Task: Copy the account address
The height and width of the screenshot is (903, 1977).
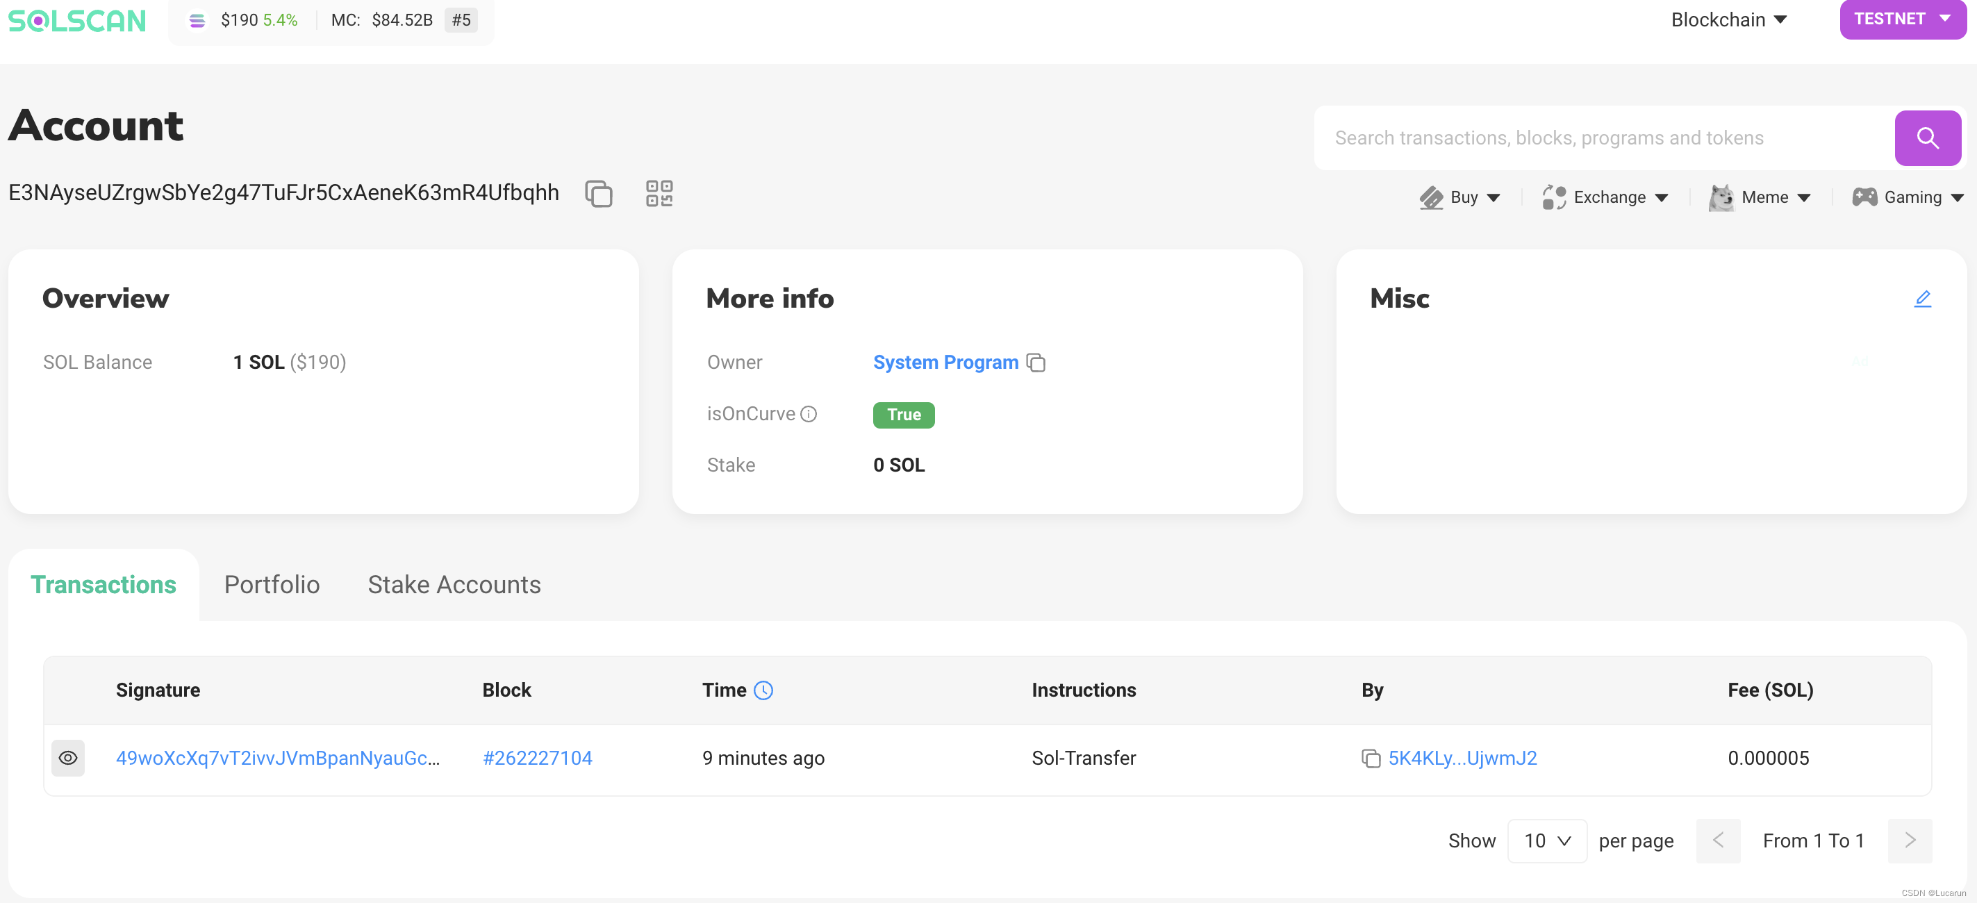Action: (598, 193)
